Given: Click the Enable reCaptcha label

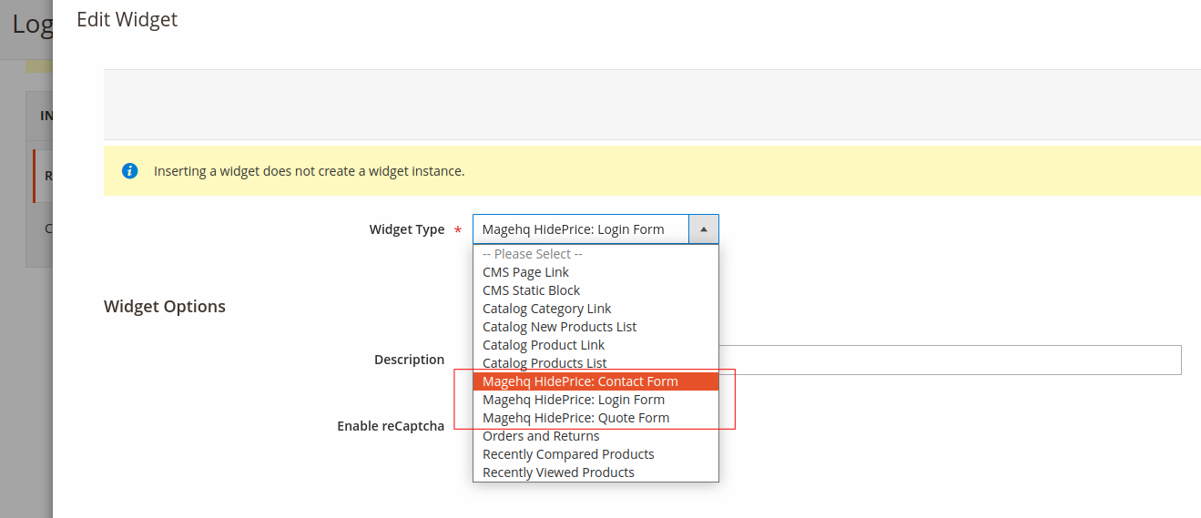Looking at the screenshot, I should [391, 425].
